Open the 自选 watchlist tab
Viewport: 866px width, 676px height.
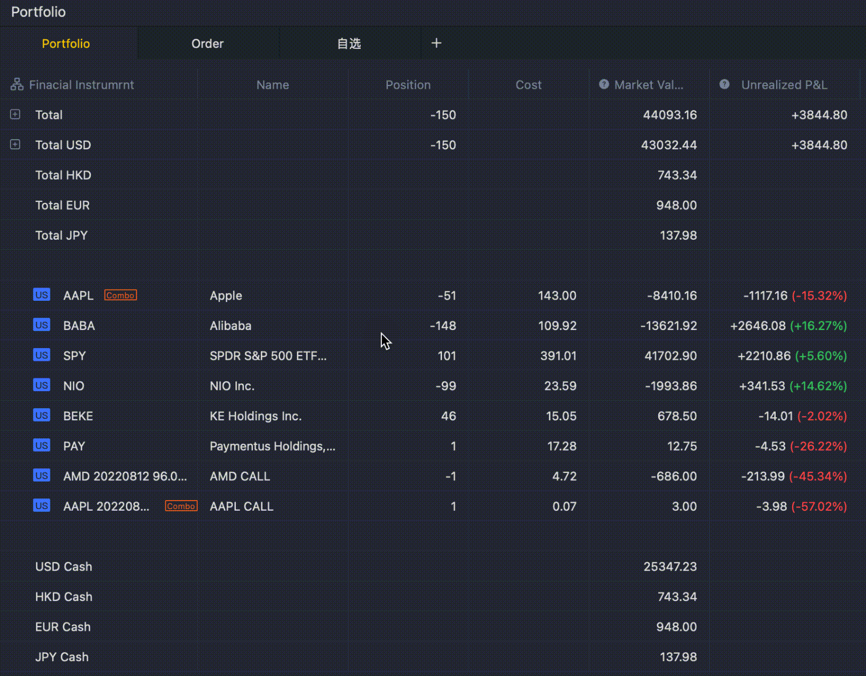point(349,44)
